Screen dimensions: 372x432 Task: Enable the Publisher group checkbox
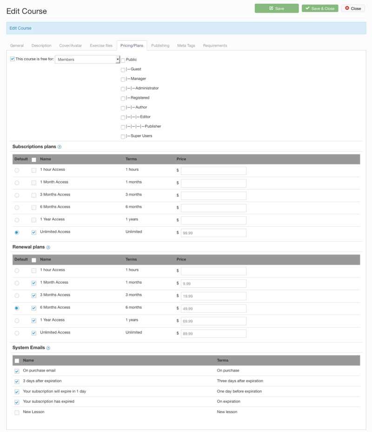point(123,127)
